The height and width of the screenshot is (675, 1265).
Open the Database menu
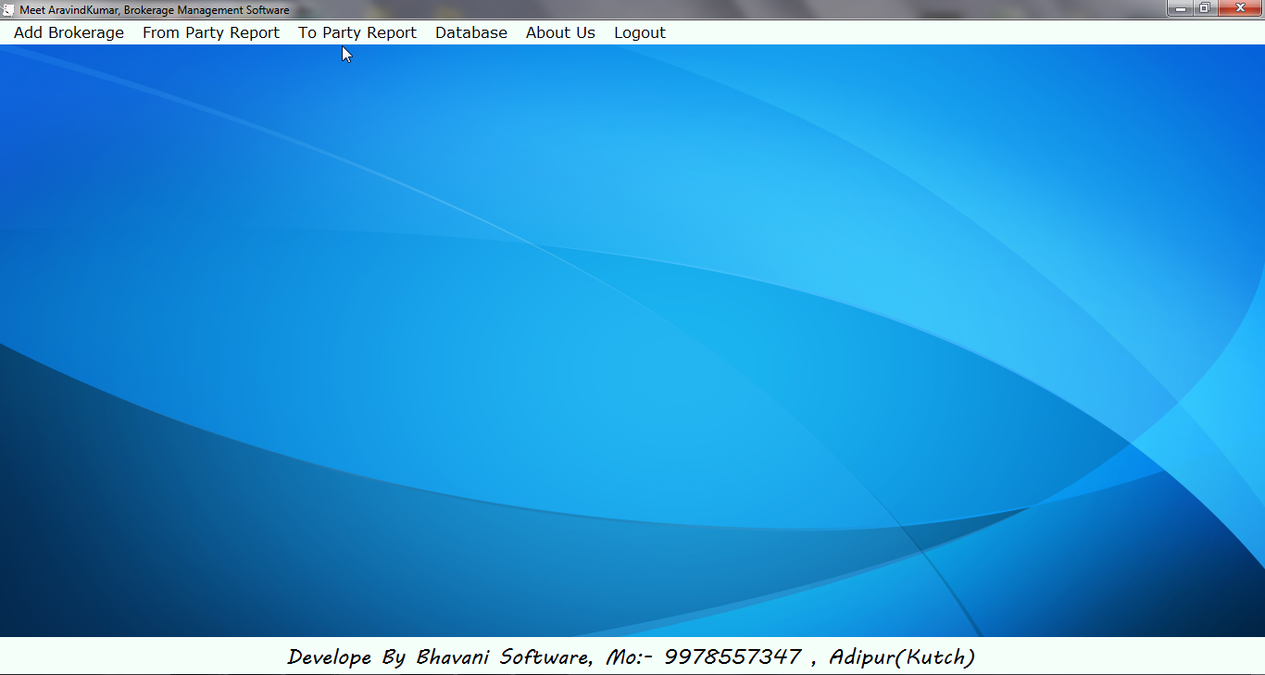[x=471, y=32]
